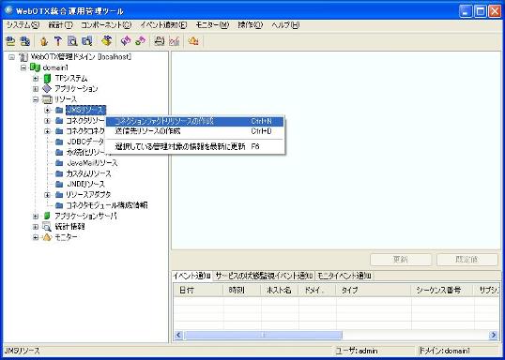This screenshot has height=360, width=505.
Task: Open the モニター(M) menu in menu bar
Action: pyautogui.click(x=212, y=25)
